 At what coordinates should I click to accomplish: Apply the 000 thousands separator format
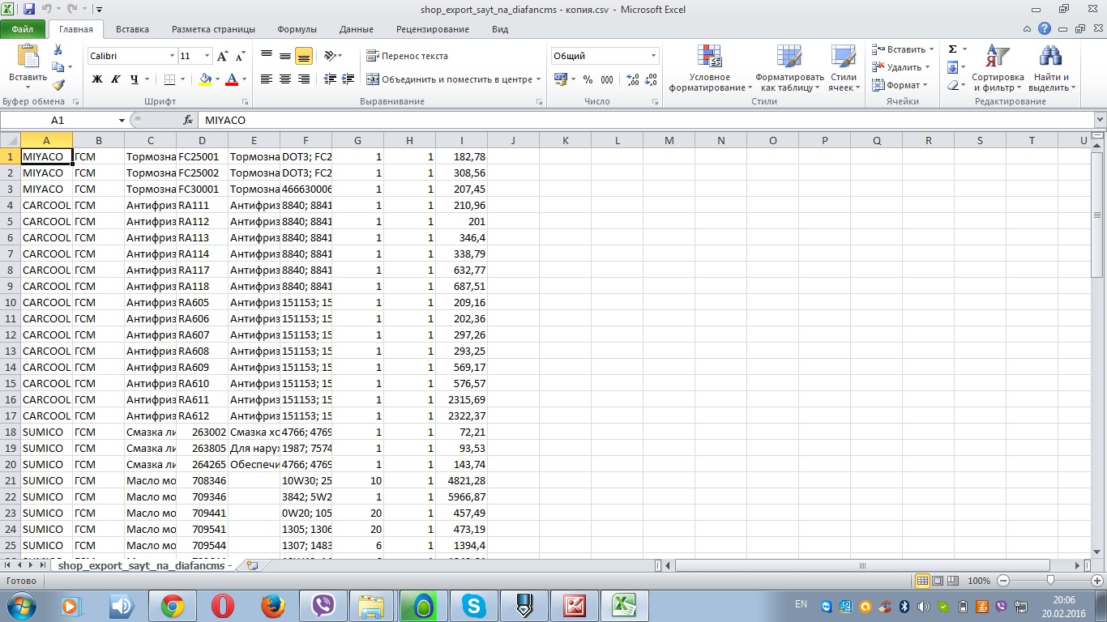click(608, 79)
